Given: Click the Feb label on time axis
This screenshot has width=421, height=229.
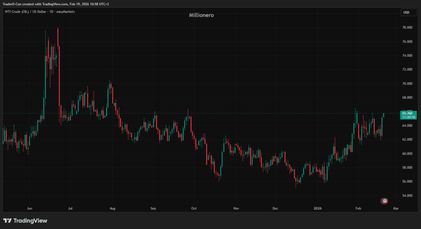Looking at the screenshot, I should (358, 208).
